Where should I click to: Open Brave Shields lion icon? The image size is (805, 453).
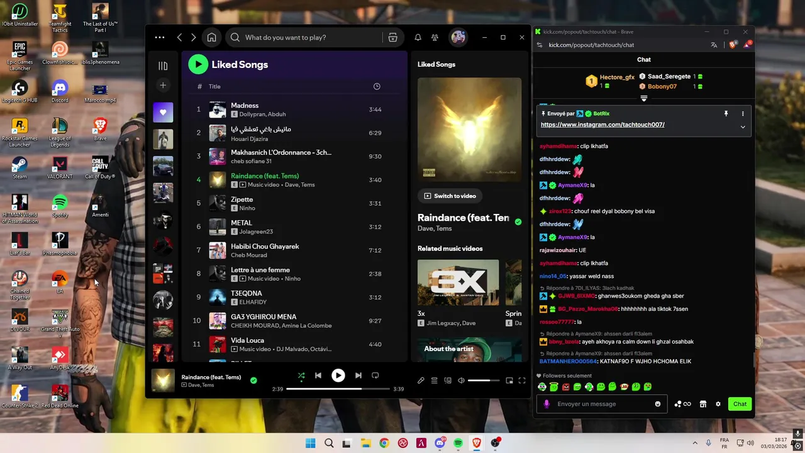pos(732,45)
